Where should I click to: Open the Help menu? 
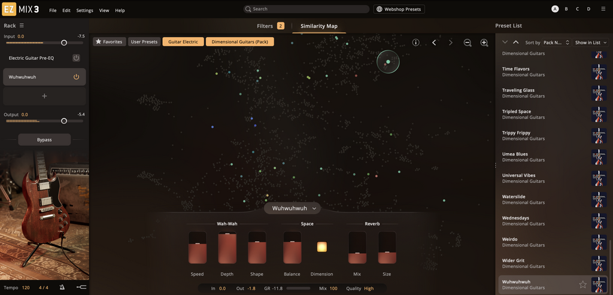(x=120, y=11)
